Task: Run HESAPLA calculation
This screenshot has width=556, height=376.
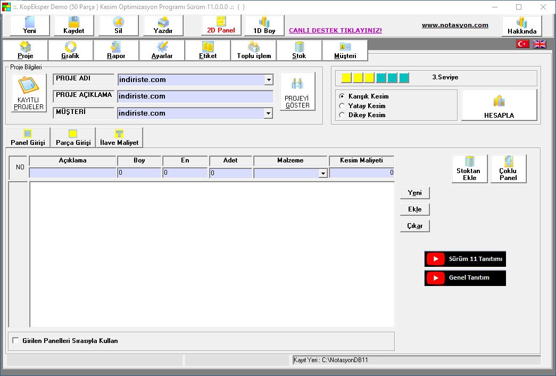Action: 499,105
